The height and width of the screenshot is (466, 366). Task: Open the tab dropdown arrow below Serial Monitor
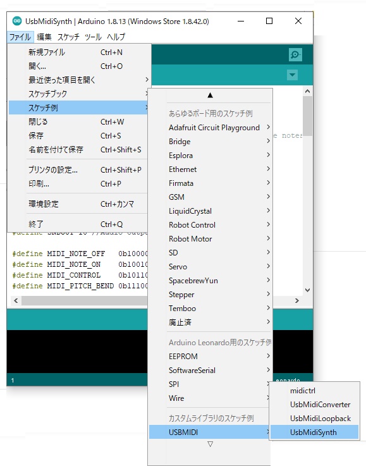click(292, 75)
